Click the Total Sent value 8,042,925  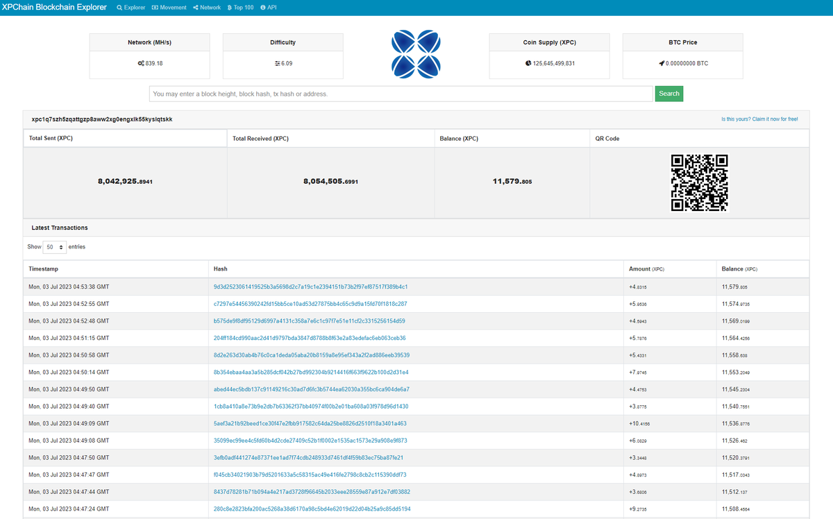(x=125, y=182)
